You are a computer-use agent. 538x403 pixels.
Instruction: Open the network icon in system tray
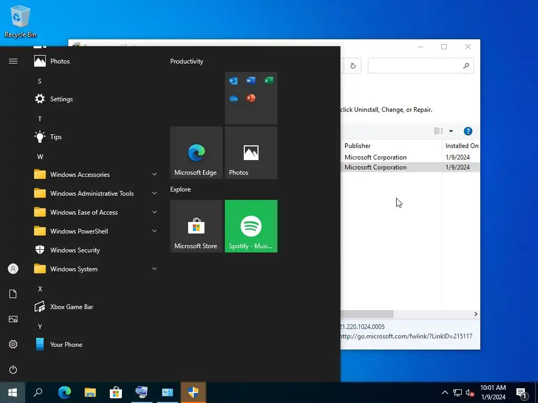tap(458, 393)
